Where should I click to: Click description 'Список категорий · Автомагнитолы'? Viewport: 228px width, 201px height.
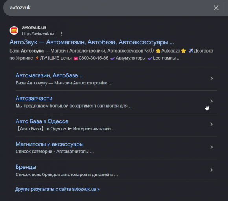pyautogui.click(x=55, y=152)
